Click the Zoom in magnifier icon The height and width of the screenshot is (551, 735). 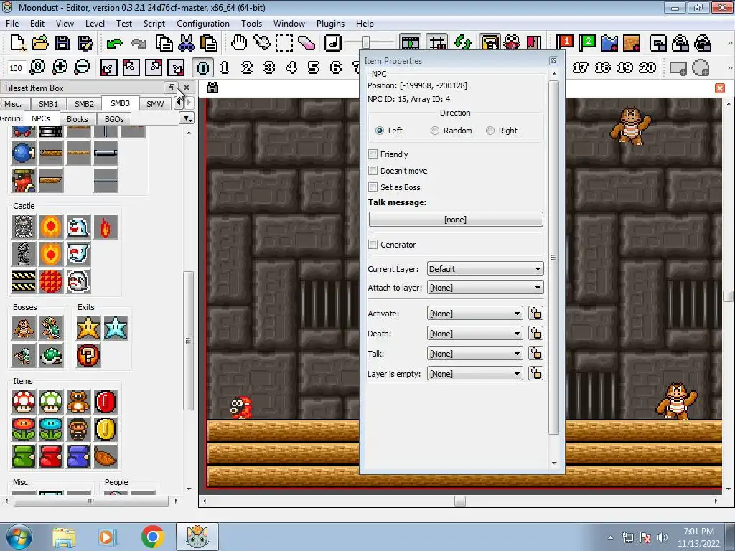60,67
